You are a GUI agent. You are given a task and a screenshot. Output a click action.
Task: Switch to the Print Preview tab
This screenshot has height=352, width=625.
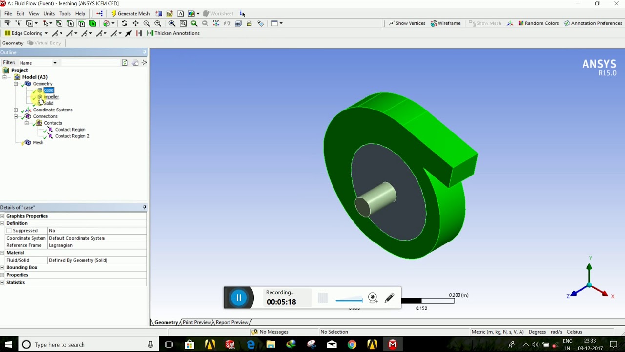click(197, 322)
